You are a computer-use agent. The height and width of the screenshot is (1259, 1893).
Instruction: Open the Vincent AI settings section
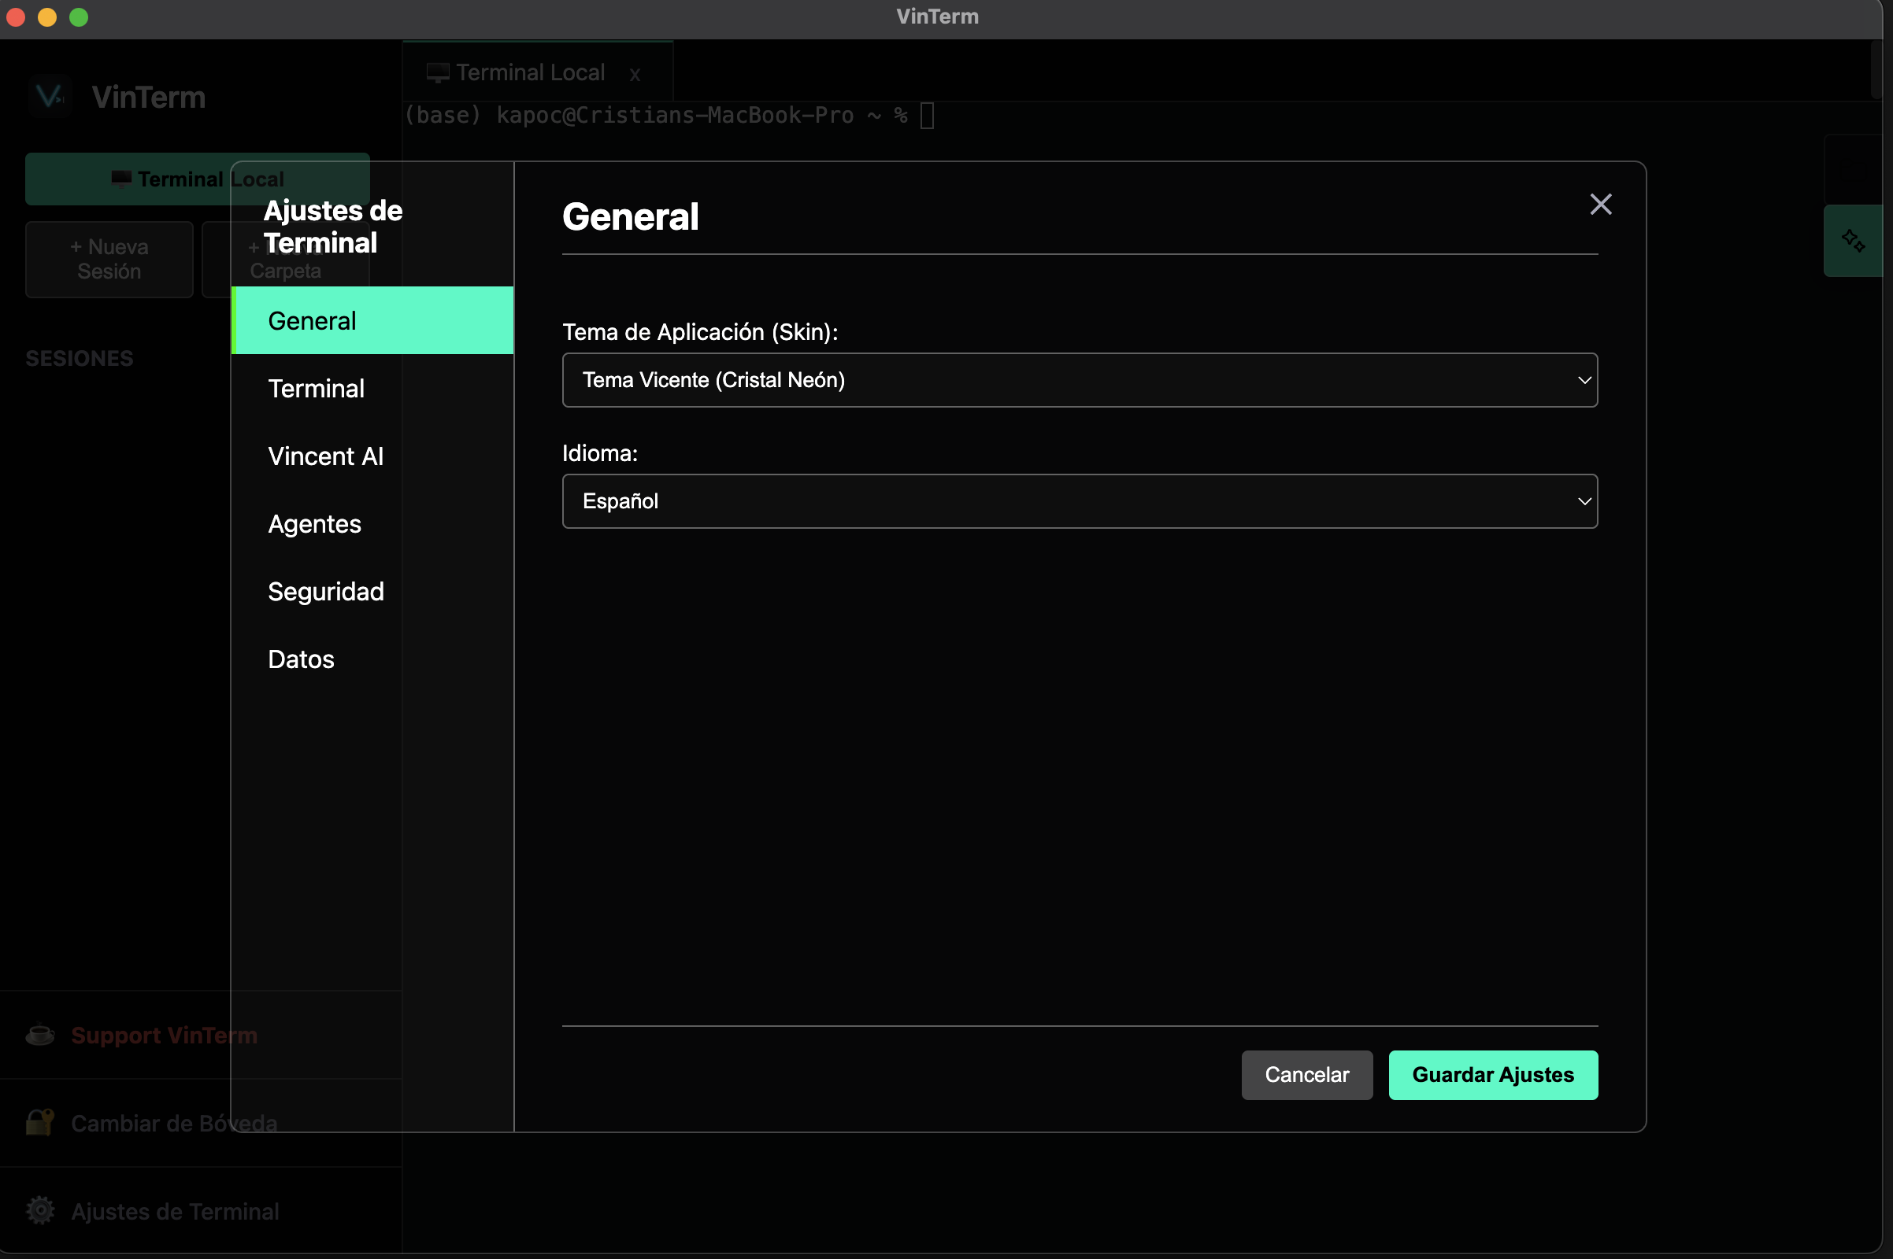372,456
